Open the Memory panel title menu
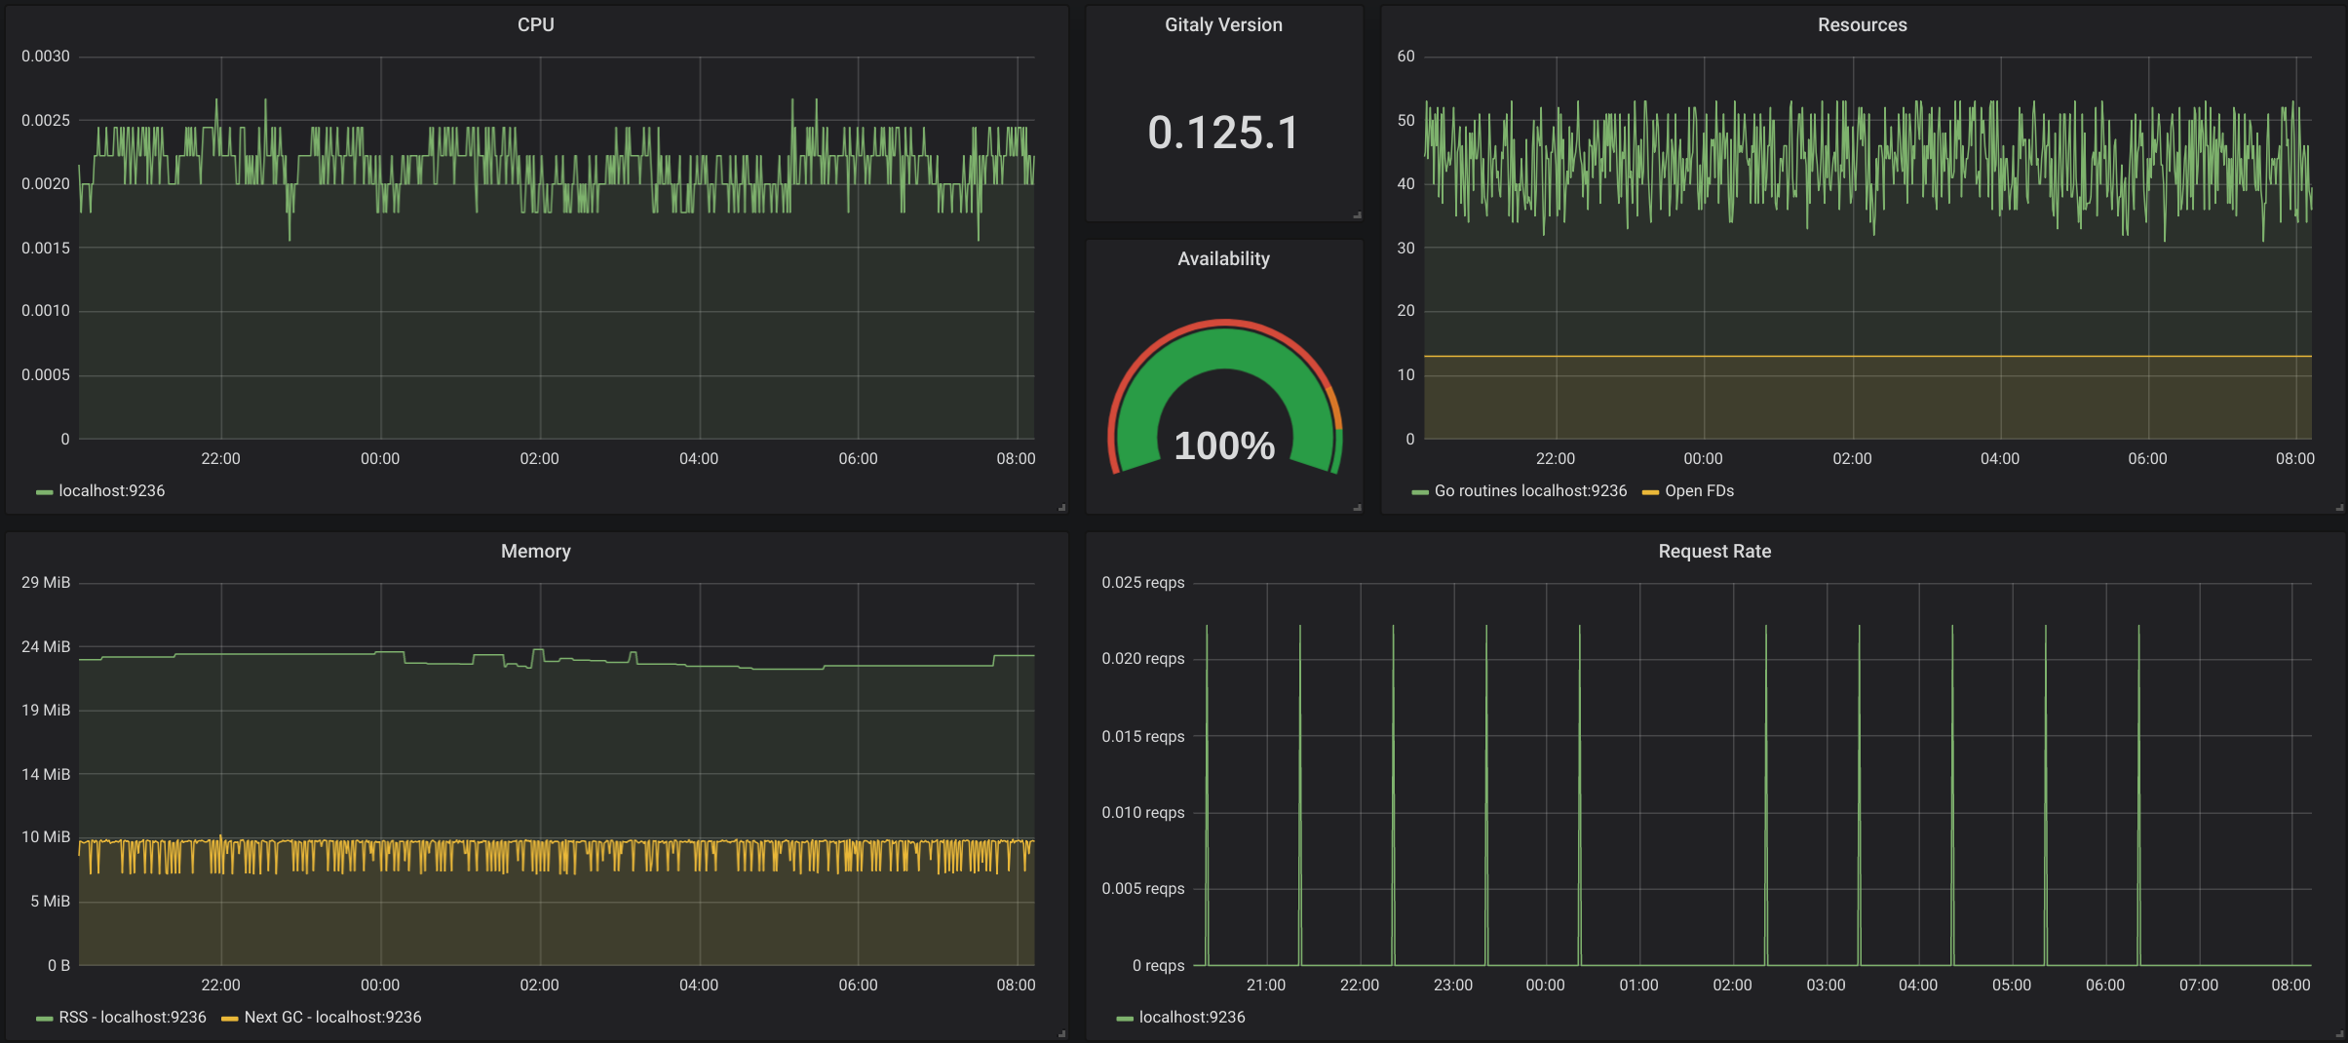 coord(535,552)
